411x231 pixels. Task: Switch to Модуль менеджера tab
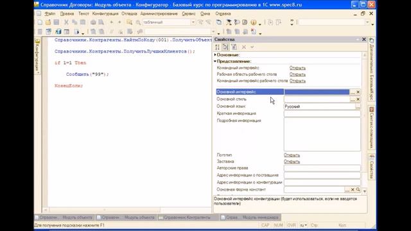(250, 218)
